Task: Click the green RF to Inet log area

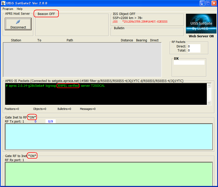Action: (109, 174)
